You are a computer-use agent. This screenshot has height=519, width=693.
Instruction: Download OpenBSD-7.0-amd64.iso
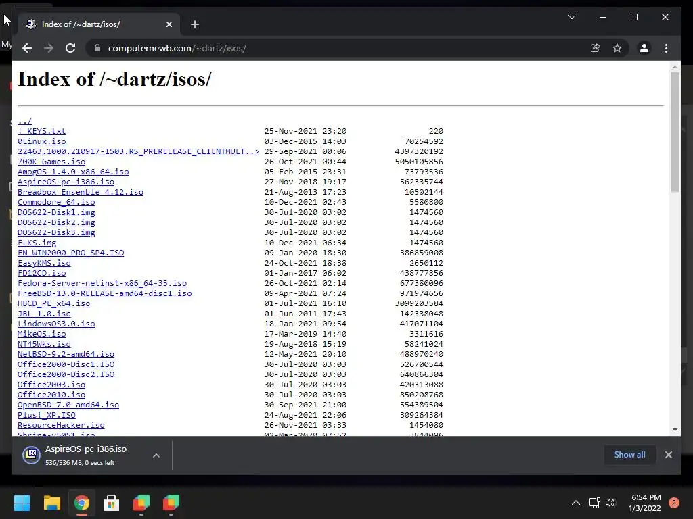coord(68,405)
